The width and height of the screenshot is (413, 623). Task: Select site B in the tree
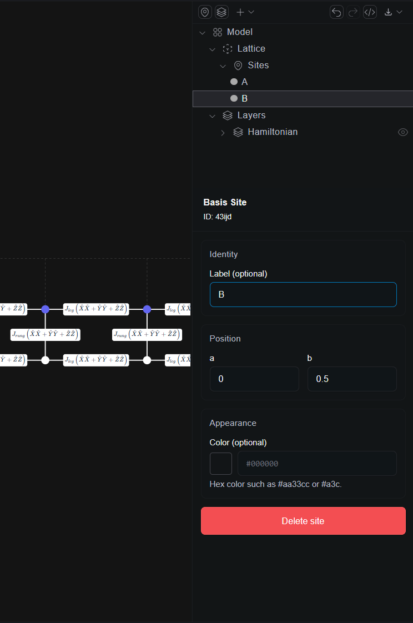(x=303, y=98)
